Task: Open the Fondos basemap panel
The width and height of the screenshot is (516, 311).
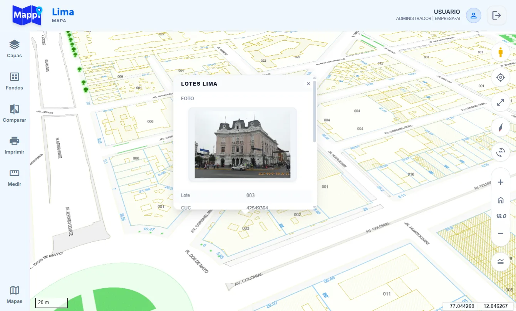Action: pos(15,81)
